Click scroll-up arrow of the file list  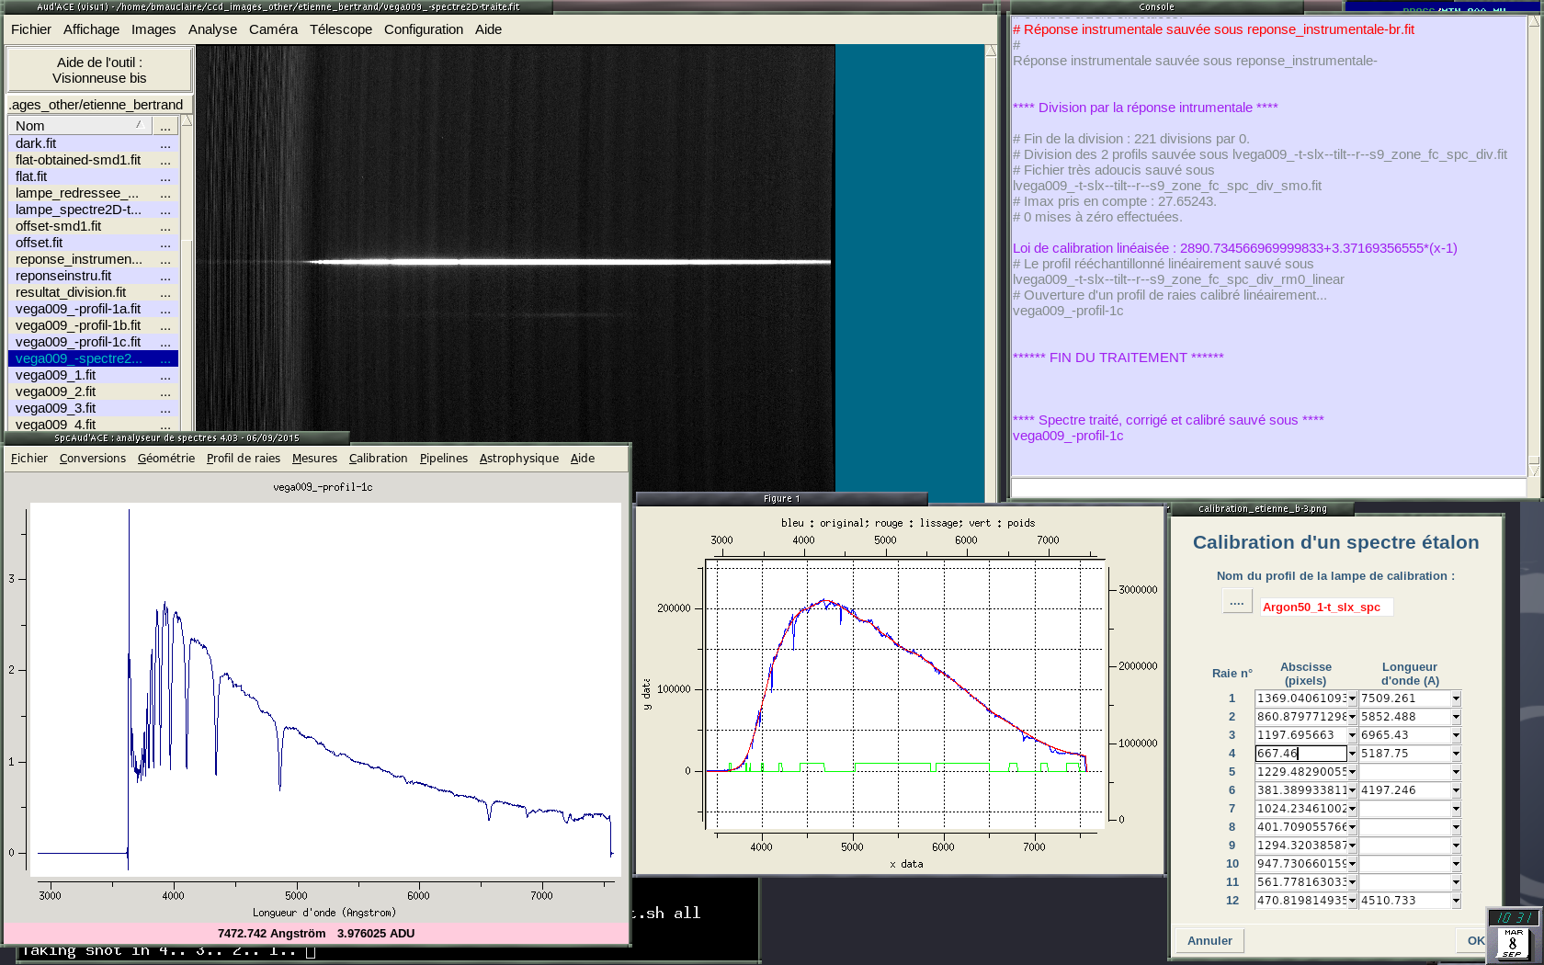click(187, 121)
